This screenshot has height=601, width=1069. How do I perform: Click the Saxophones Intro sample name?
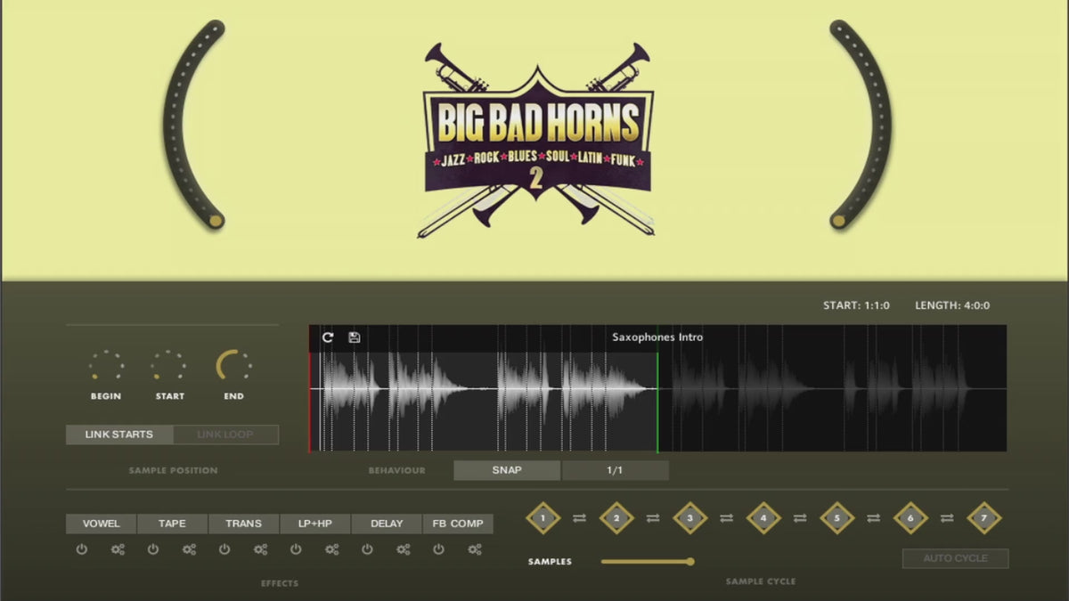tap(657, 337)
